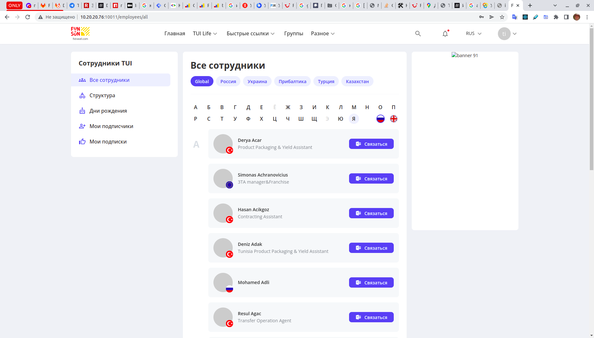Click the saved passwords key icon
Image resolution: width=594 pixels, height=338 pixels.
point(482,17)
